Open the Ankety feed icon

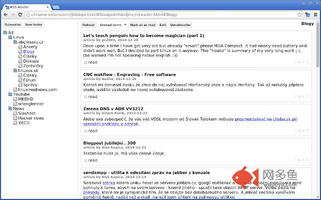coord(20,46)
